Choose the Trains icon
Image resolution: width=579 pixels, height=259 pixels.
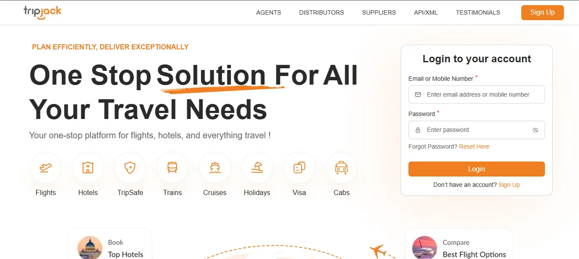click(172, 168)
